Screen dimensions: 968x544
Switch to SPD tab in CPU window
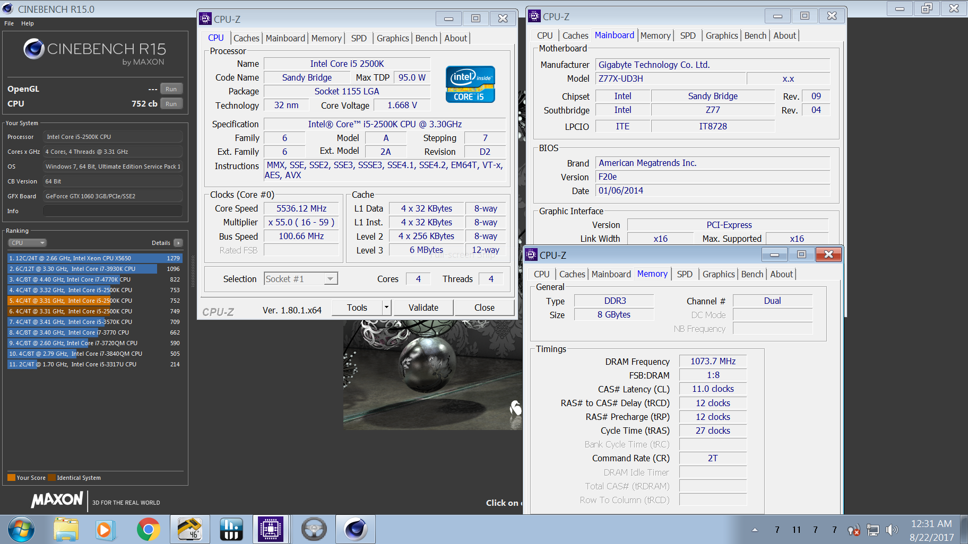point(359,38)
